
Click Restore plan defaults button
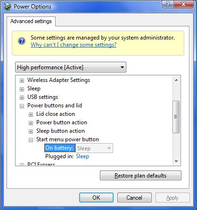click(x=140, y=176)
